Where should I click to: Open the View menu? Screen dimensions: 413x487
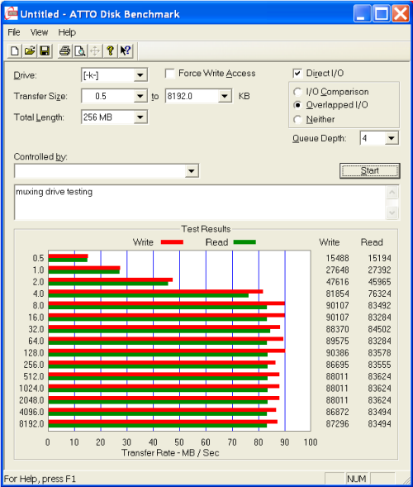coord(39,32)
